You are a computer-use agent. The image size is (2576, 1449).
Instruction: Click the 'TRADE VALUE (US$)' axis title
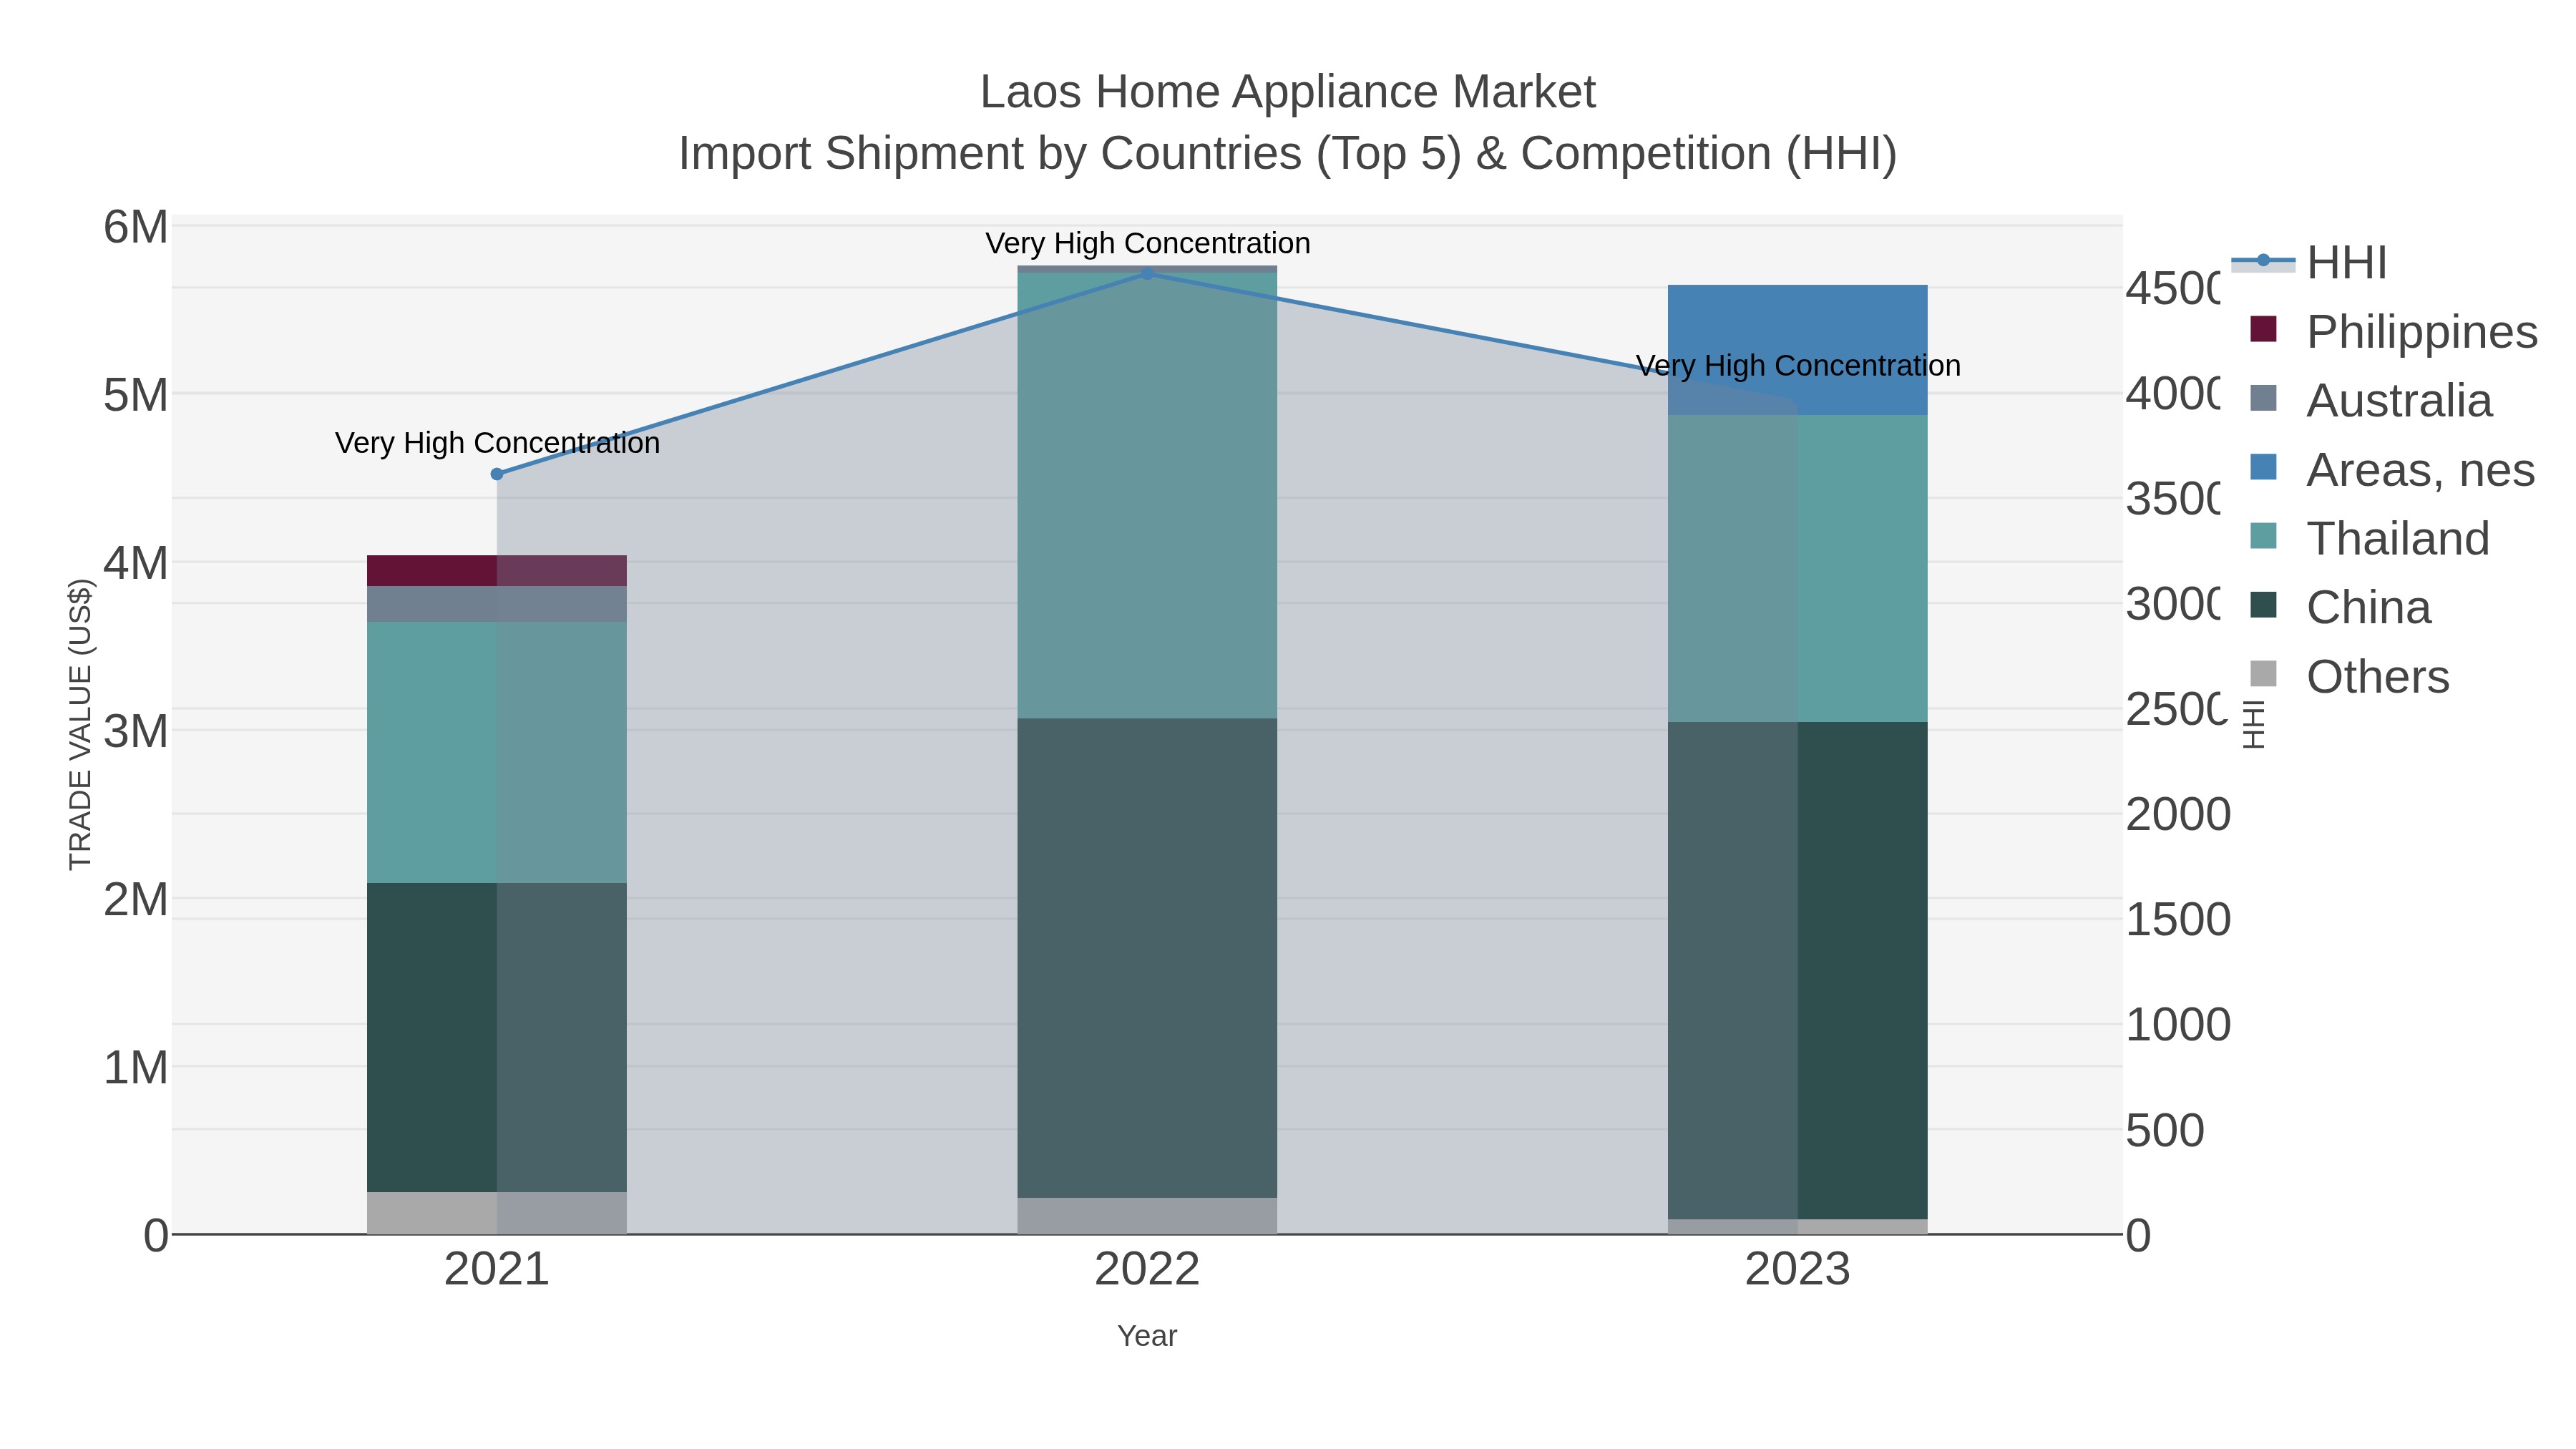tap(80, 725)
